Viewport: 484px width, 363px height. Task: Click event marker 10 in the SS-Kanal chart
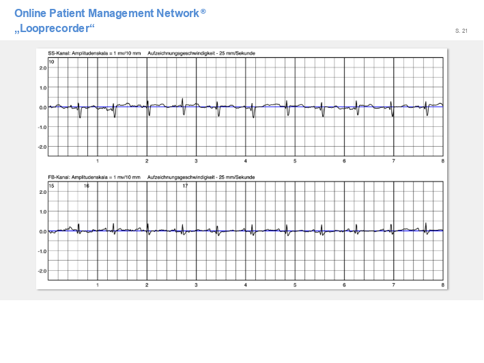click(x=51, y=62)
